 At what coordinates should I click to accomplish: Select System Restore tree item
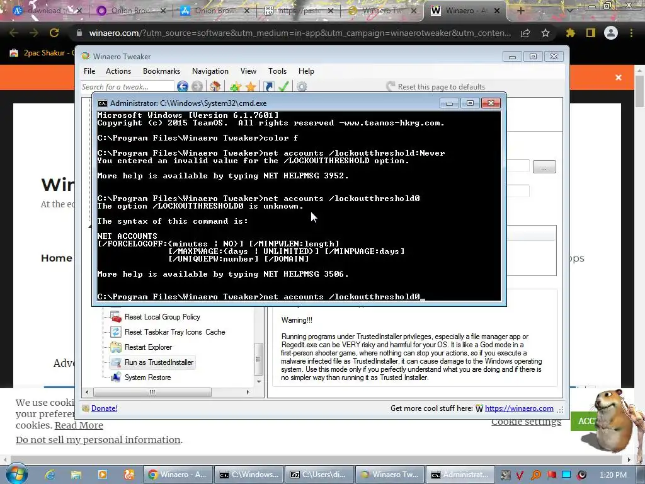[147, 377]
